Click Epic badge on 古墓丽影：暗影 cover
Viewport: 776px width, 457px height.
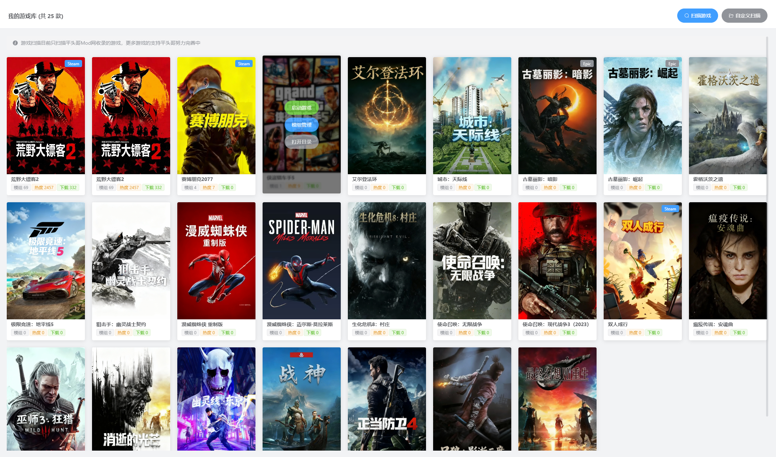587,64
